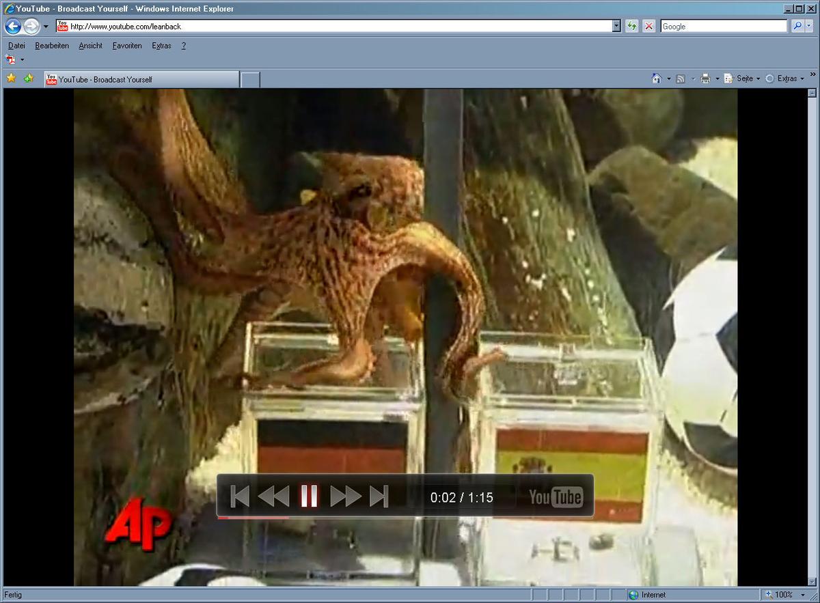Screen dimensions: 820x603
Task: Click the Internet Explorer title bar icon
Action: [9, 8]
